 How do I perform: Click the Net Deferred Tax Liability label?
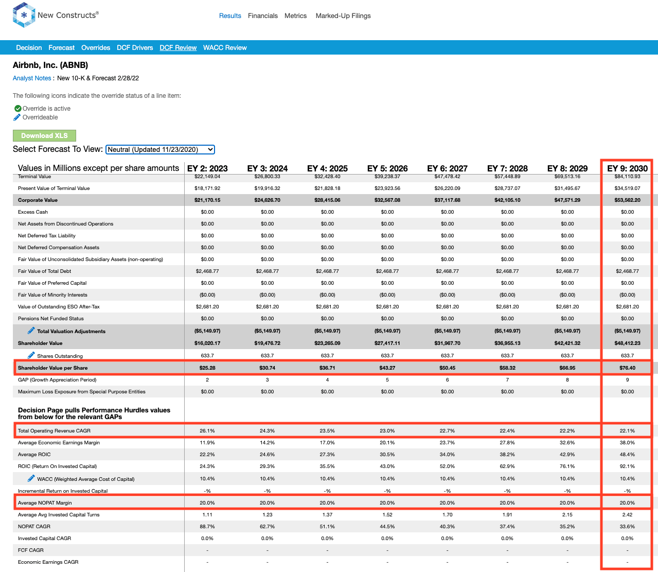pos(47,236)
